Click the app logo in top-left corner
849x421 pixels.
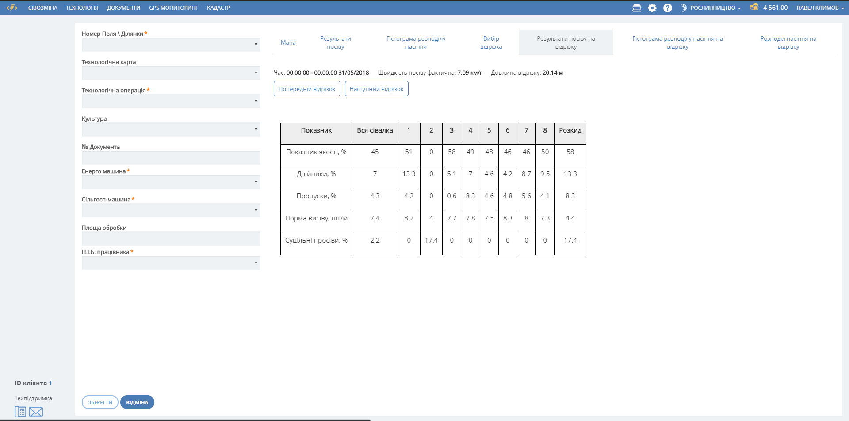point(12,8)
